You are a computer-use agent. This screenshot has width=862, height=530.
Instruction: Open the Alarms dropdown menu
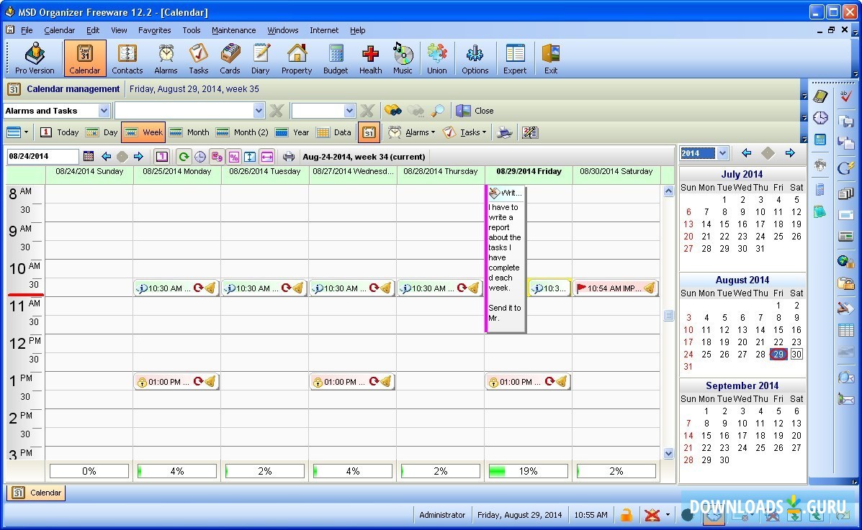coord(412,132)
